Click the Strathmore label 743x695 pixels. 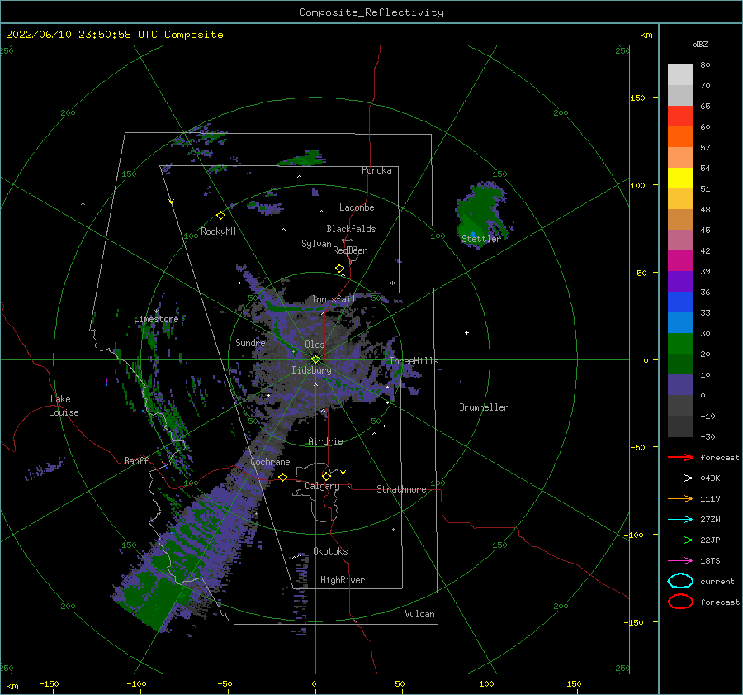point(401,489)
